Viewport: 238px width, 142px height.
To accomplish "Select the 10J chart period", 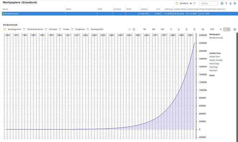I will coord(202,29).
